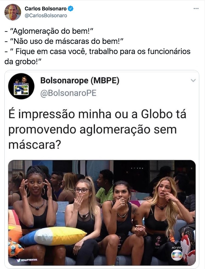Click the line "Aglomeração do bem!"
The height and width of the screenshot is (269, 205).
tap(49, 31)
